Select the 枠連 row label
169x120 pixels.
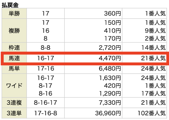tap(15, 48)
